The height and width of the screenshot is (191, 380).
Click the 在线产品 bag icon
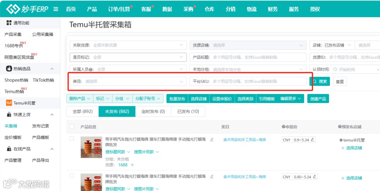click(9, 149)
